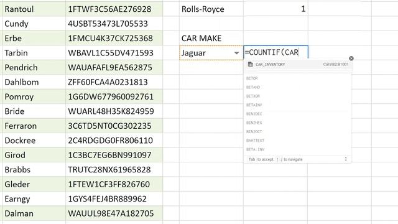This screenshot has height=224, width=398.
Task: Select VIN cell 2C4RDGDG0FR806110
Action: pyautogui.click(x=114, y=141)
